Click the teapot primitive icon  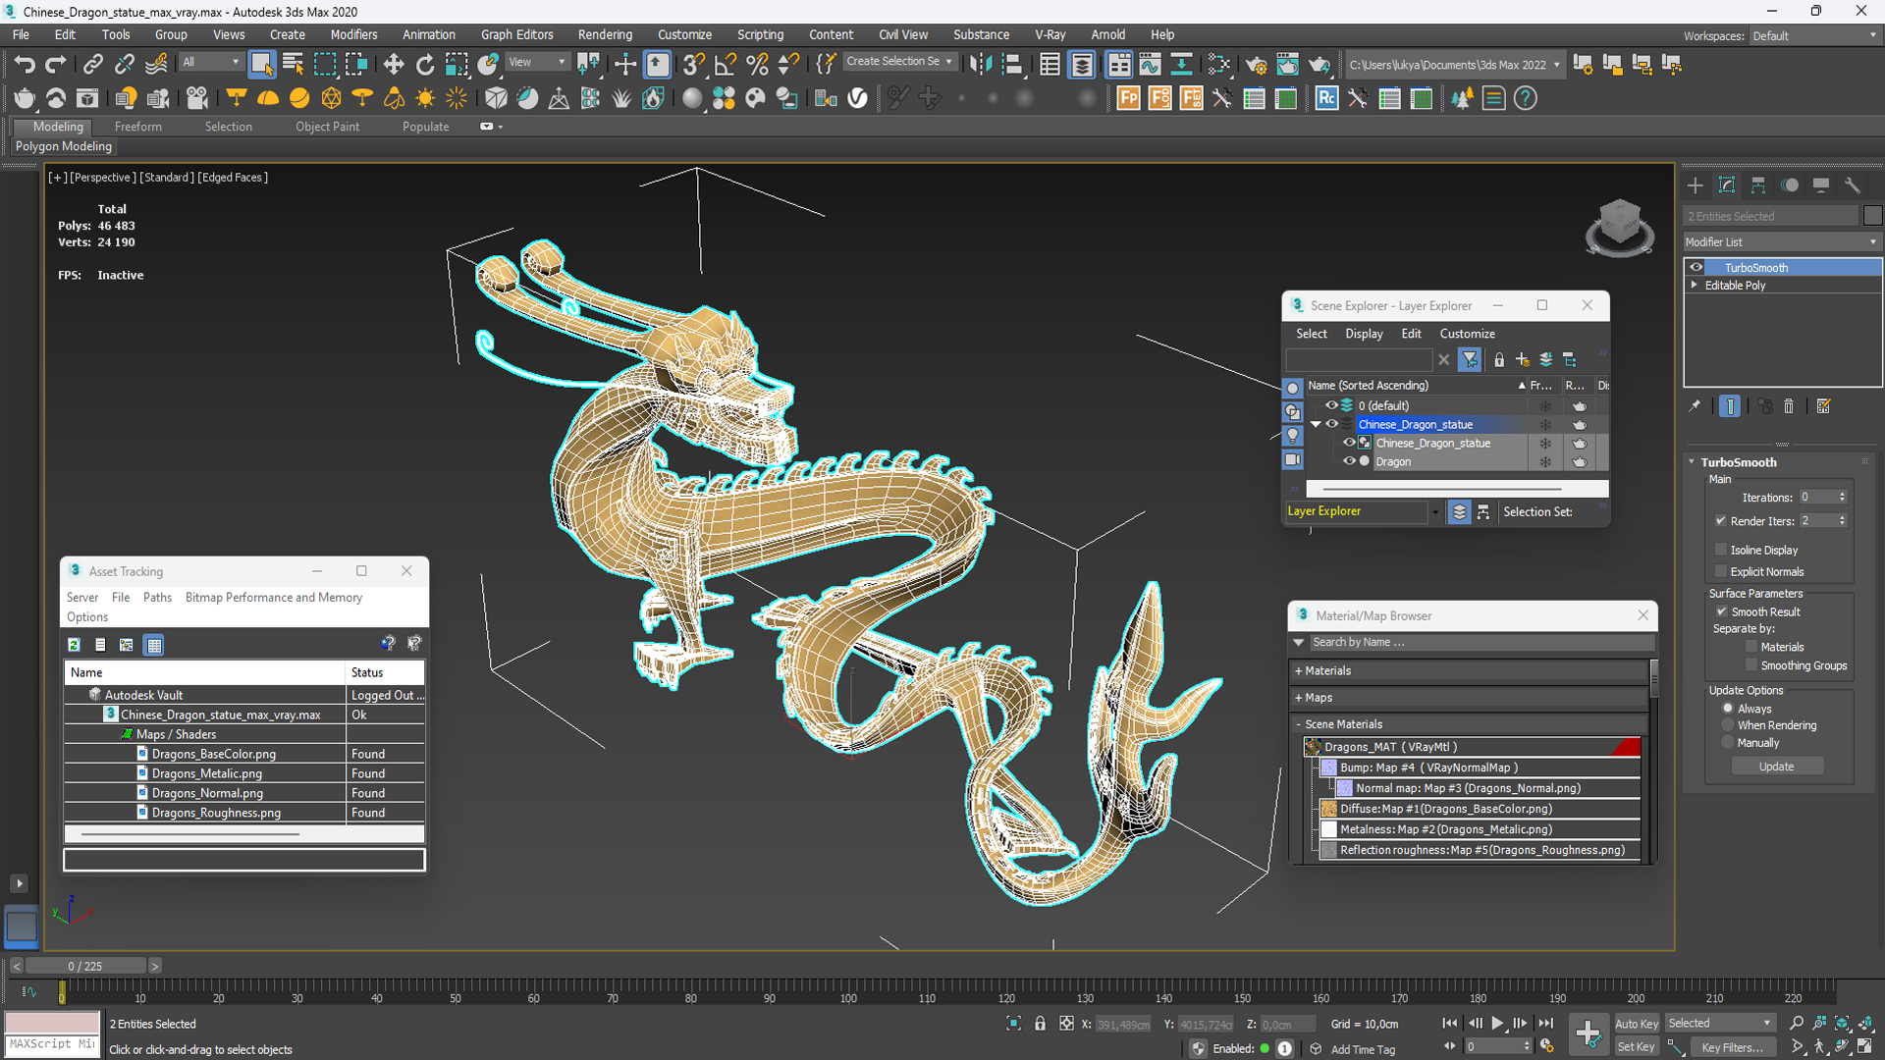[x=25, y=98]
